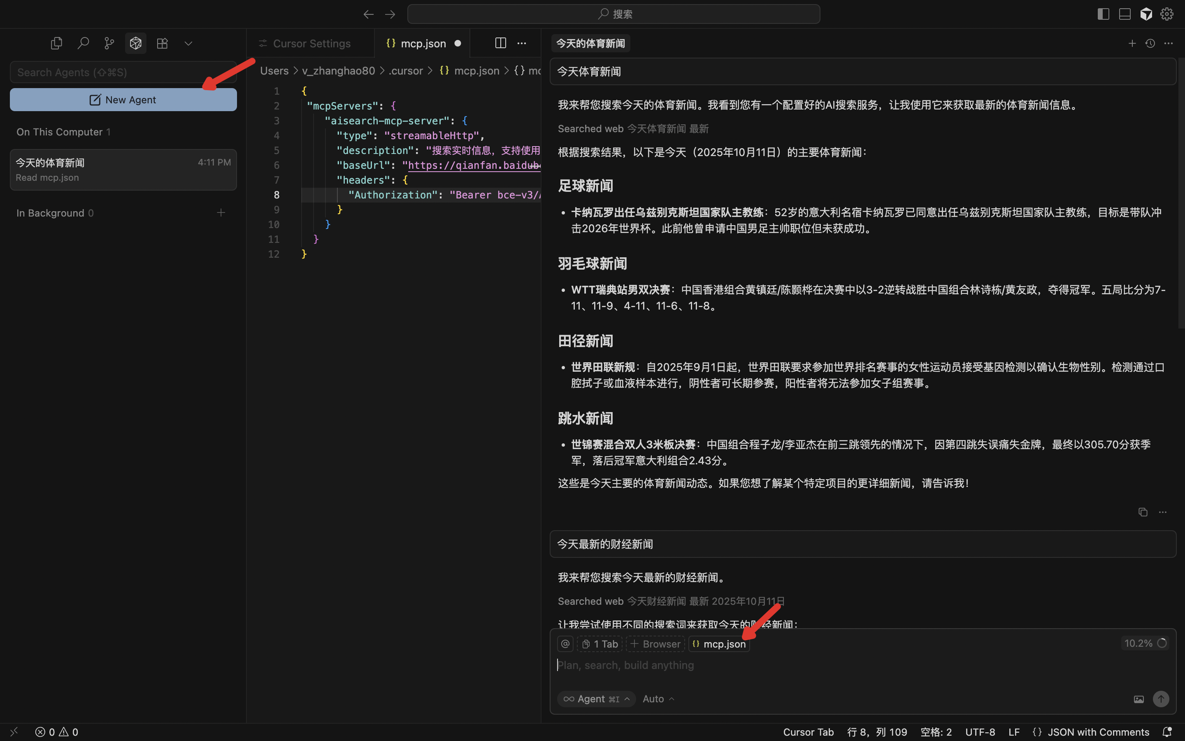Show chat history clock icon

1150,43
